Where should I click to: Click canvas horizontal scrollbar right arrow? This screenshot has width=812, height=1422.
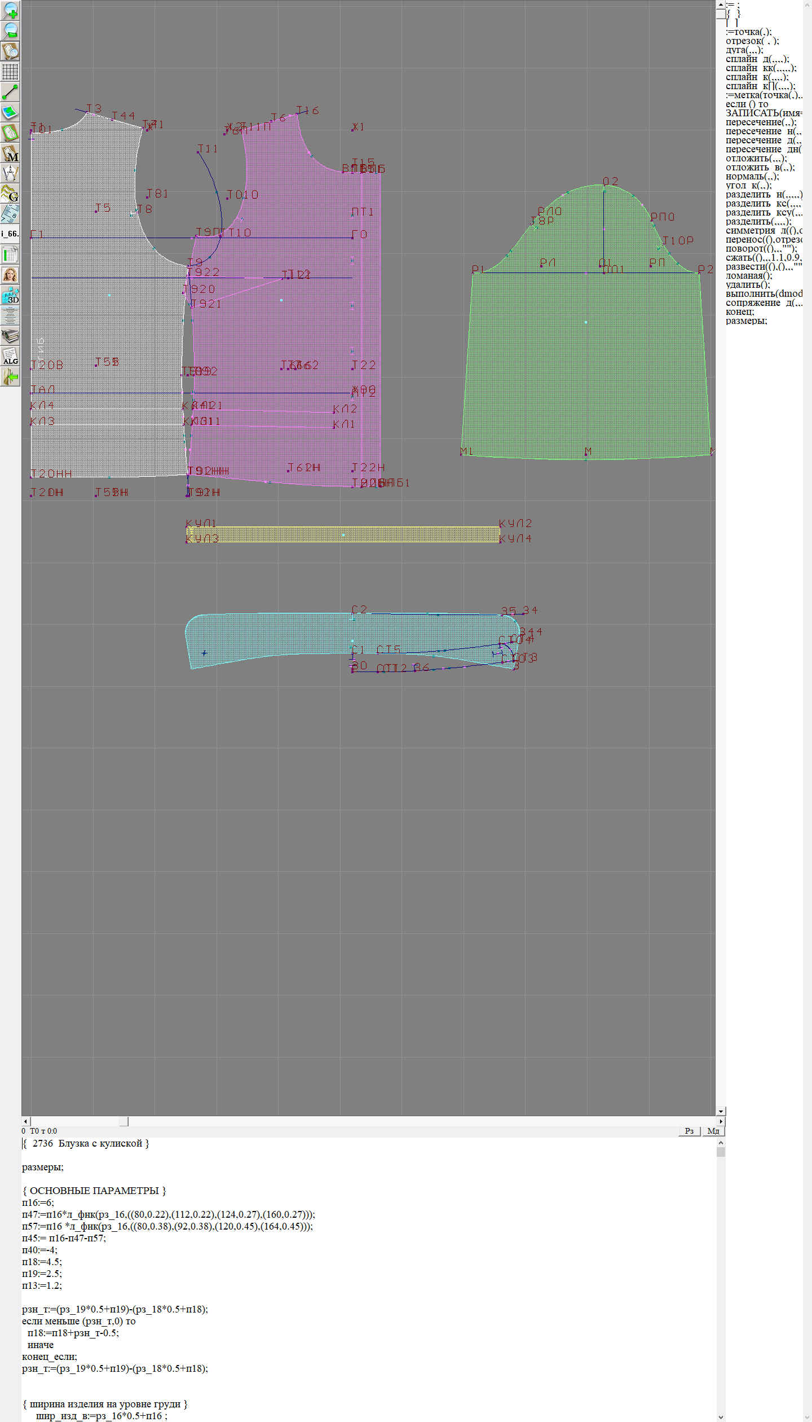721,1121
